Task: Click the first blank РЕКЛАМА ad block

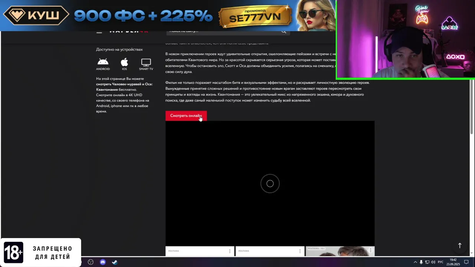Action: (x=200, y=251)
